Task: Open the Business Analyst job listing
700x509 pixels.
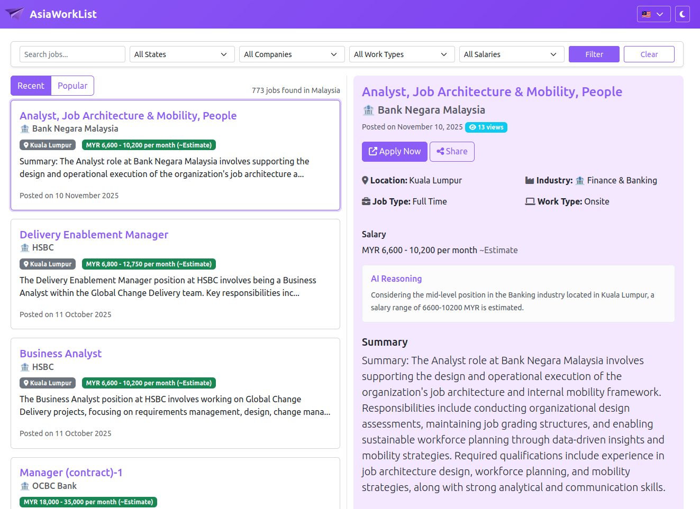Action: click(60, 354)
